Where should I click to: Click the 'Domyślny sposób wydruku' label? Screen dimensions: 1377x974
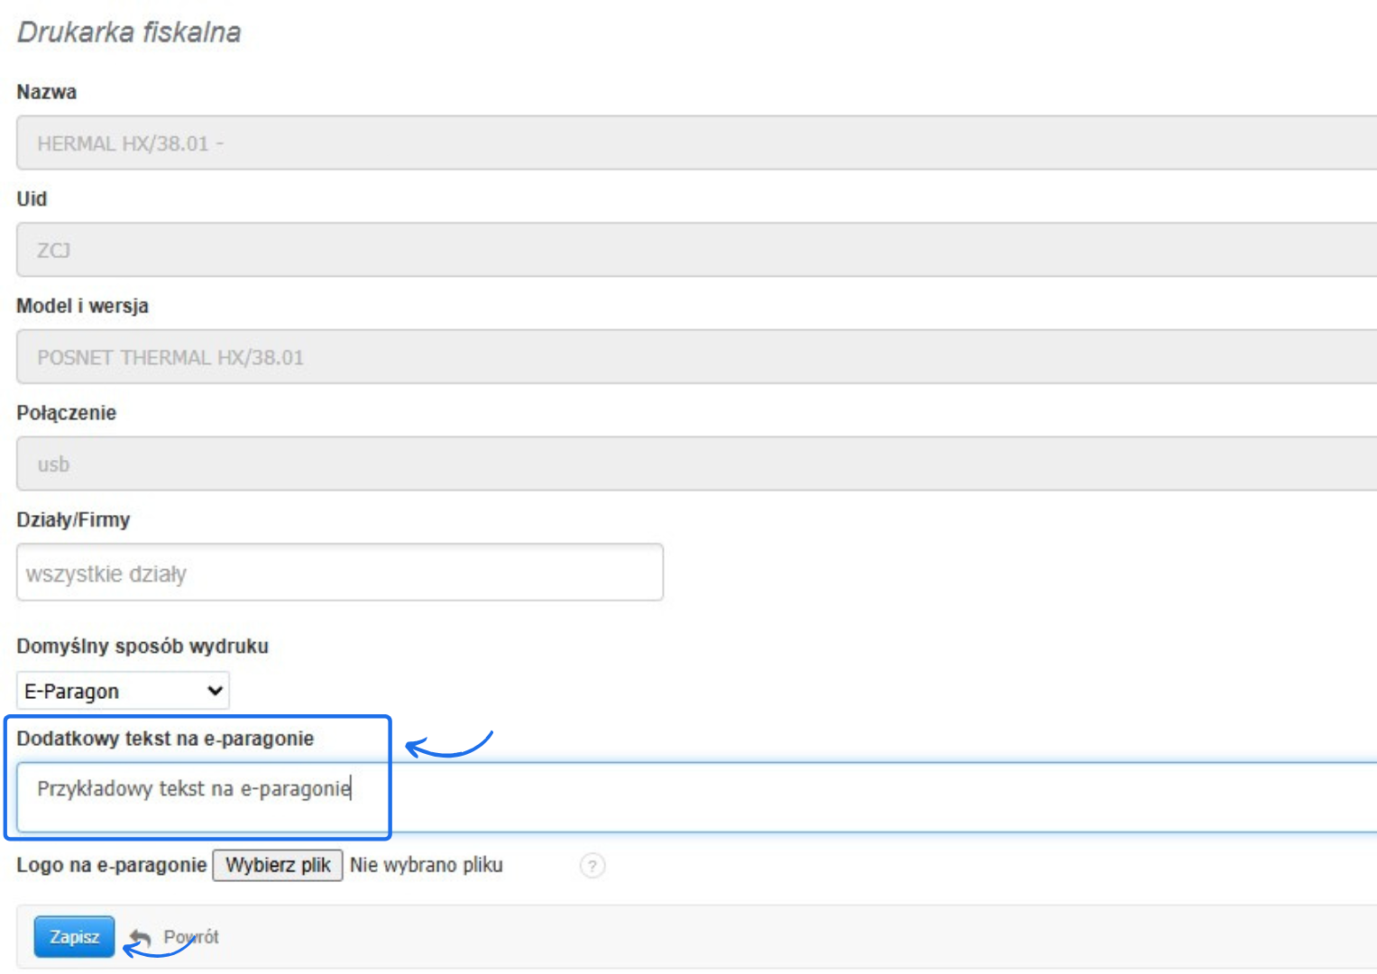pos(142,646)
